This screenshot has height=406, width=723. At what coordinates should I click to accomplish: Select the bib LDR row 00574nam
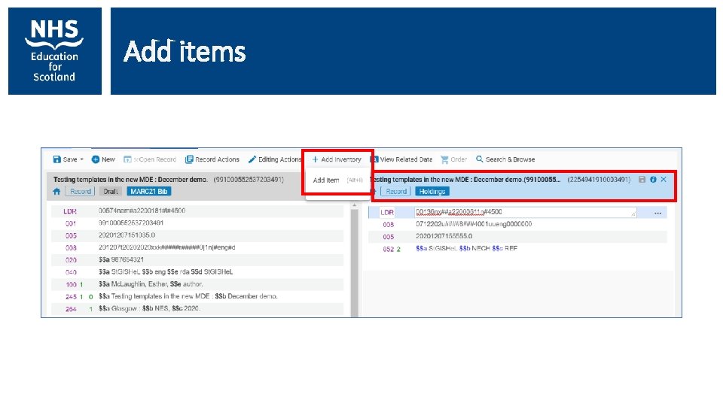(x=197, y=211)
